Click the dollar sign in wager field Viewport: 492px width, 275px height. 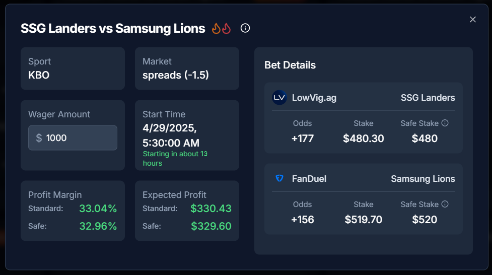pyautogui.click(x=39, y=138)
